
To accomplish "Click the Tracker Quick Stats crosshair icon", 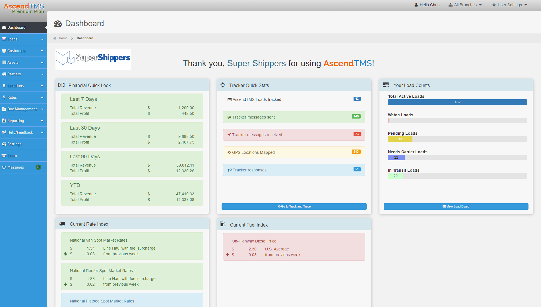I will pos(223,85).
